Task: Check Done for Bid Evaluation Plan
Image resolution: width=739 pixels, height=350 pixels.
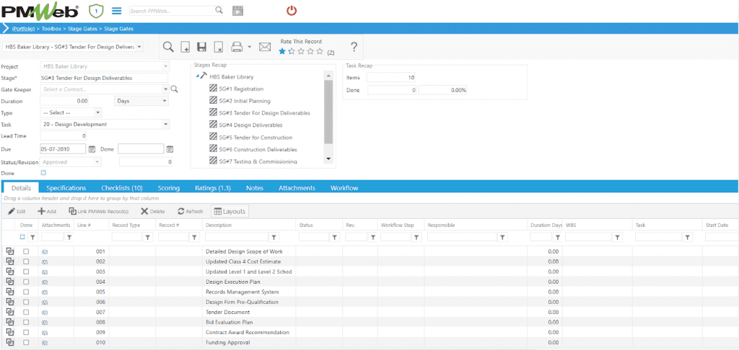Action: tap(26, 322)
